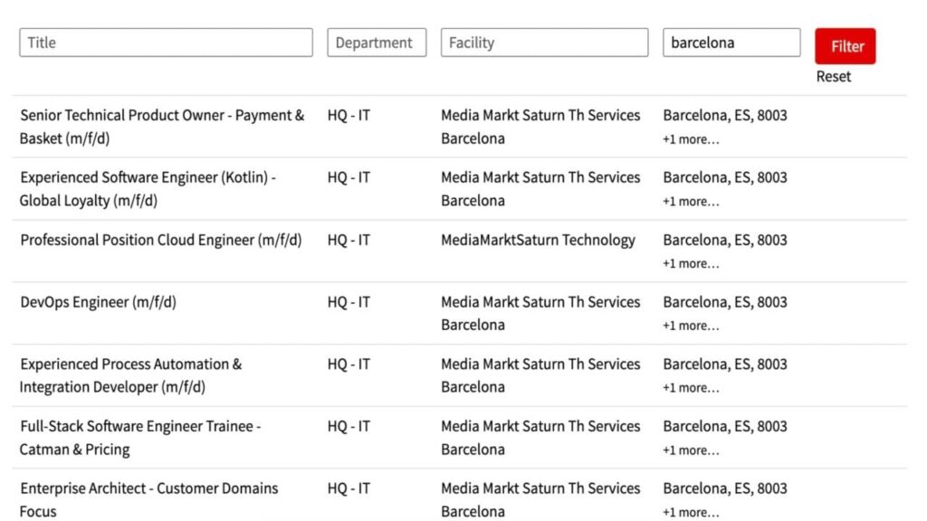Focus the Department filter field
The width and height of the screenshot is (927, 521).
click(x=377, y=43)
